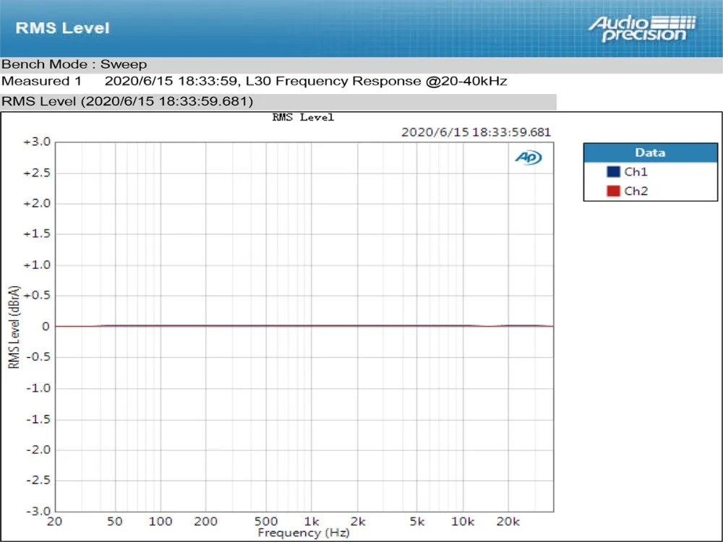Click the 500 frequency axis label
723x542 pixels.
(x=266, y=522)
